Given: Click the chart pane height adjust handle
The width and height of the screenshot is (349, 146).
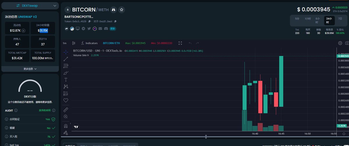Looking at the screenshot, I should coord(206,137).
